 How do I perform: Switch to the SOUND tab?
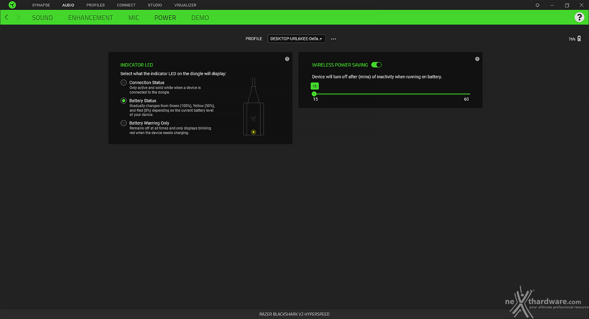coord(42,18)
